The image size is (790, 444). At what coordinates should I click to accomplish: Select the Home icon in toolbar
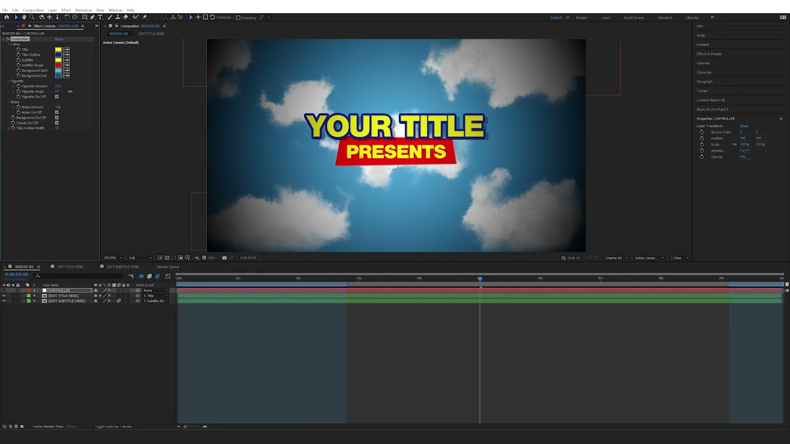tap(7, 17)
